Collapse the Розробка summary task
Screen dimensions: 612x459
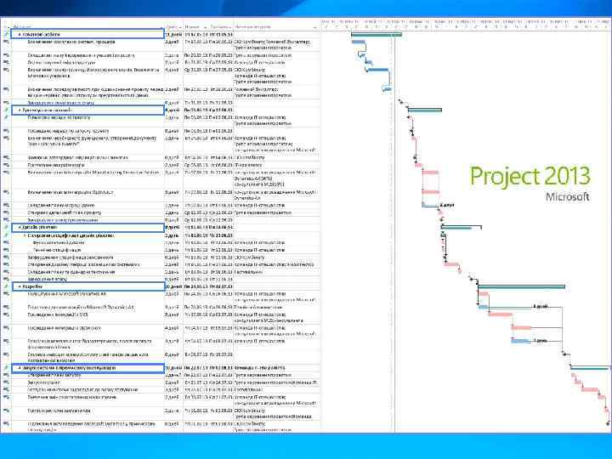pos(20,286)
